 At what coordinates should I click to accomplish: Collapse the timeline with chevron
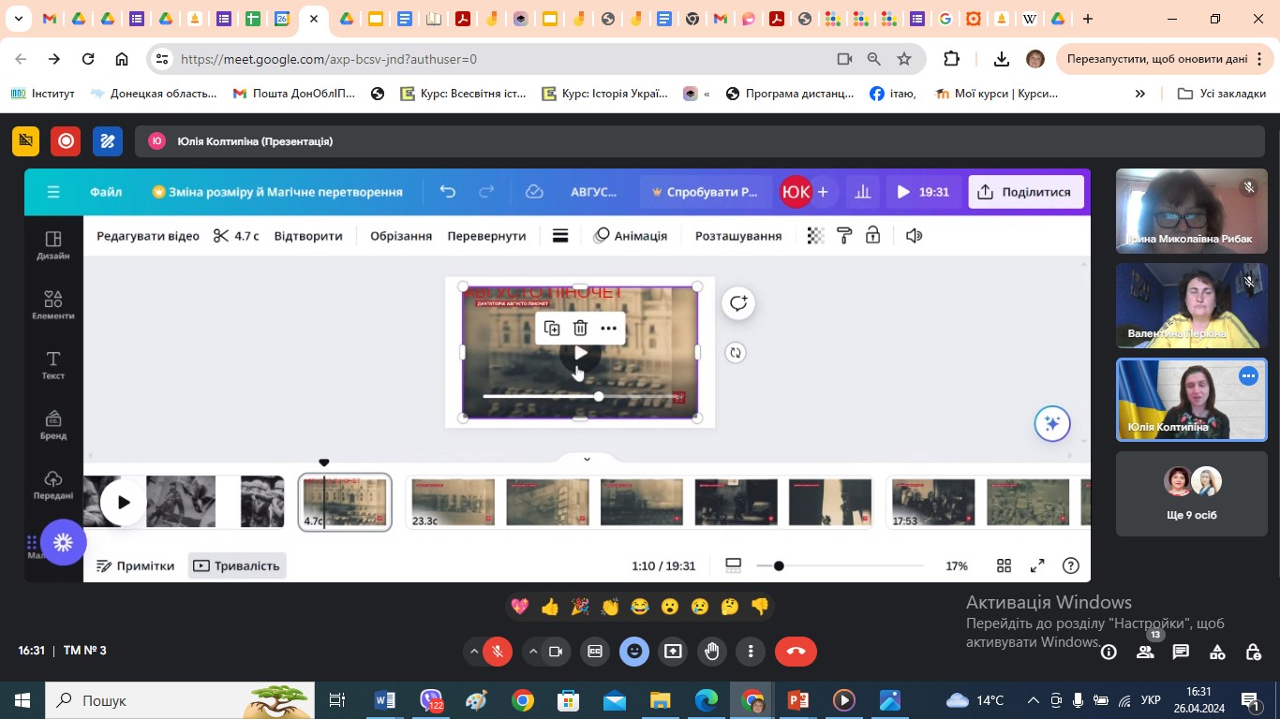587,459
